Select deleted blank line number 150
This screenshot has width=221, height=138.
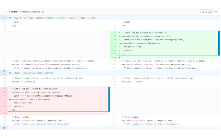(x=4, y=114)
